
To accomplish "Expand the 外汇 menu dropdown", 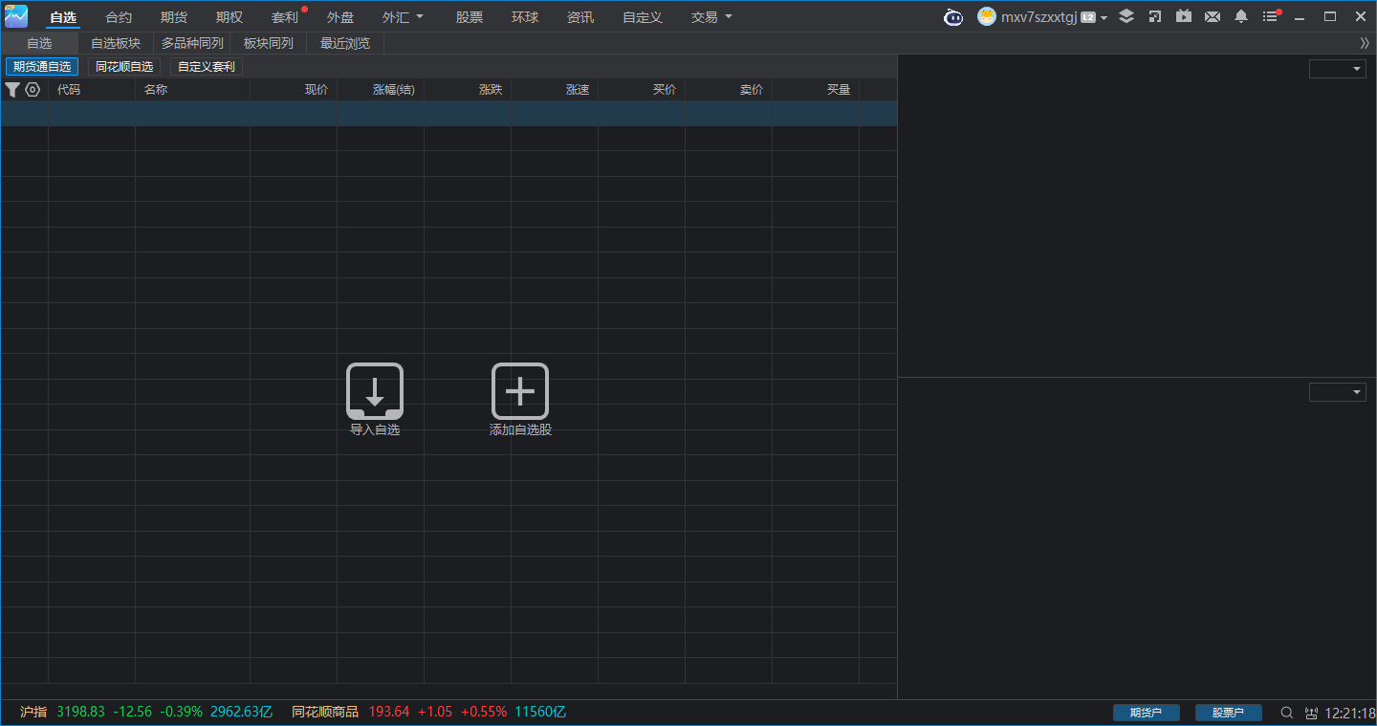I will 403,17.
